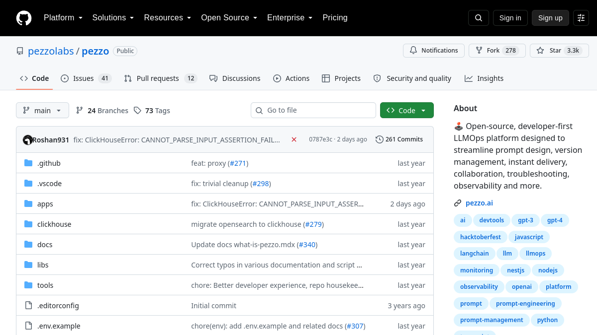This screenshot has width=597, height=335.
Task: Open the .editorconfig file
Action: (58, 306)
